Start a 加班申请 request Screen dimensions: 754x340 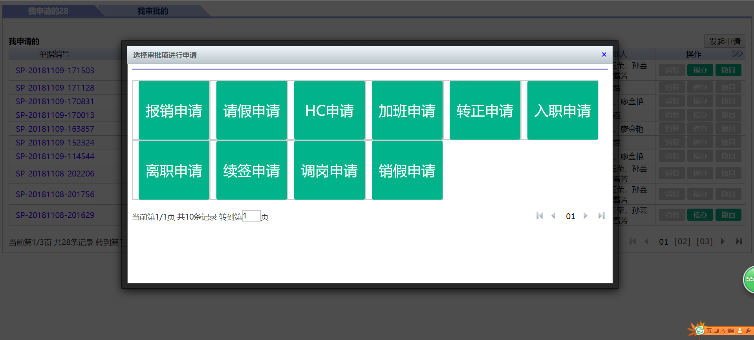[407, 110]
